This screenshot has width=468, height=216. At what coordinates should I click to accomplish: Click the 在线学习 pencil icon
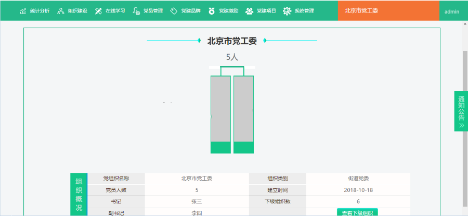click(98, 11)
